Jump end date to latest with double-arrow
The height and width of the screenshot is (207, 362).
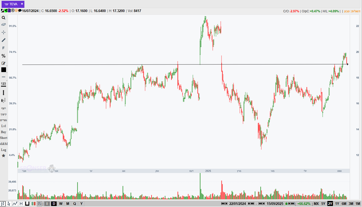293,204
